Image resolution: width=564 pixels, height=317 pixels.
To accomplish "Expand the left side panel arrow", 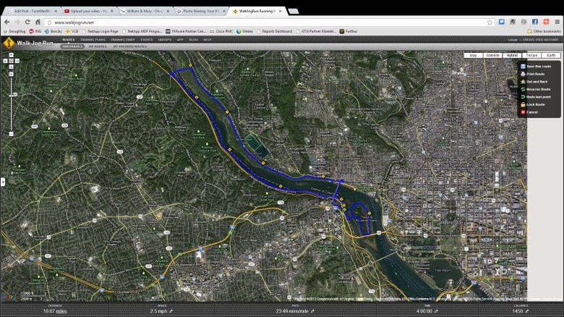I will pyautogui.click(x=3, y=182).
